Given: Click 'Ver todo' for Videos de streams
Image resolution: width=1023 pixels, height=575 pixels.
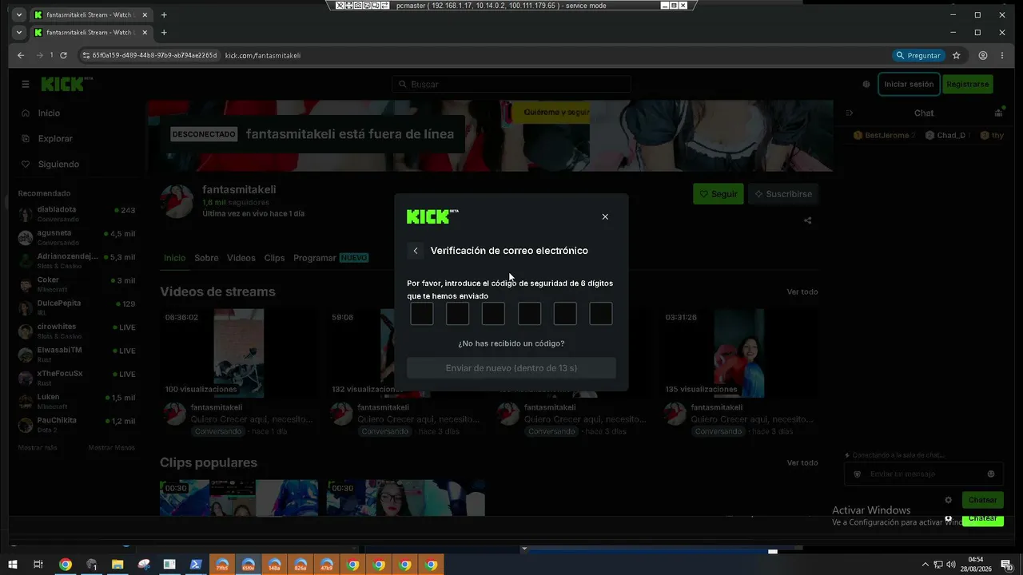Looking at the screenshot, I should (802, 292).
